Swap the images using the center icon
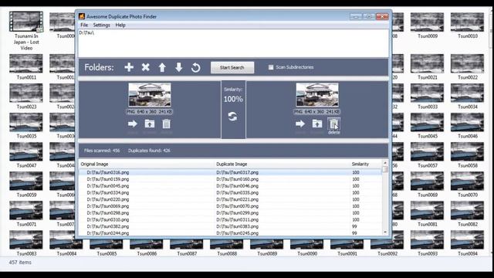This screenshot has height=278, width=494. [233, 117]
